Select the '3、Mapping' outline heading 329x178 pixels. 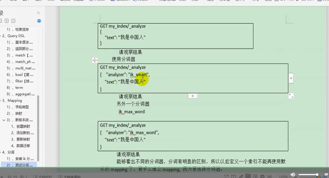pos(12,101)
